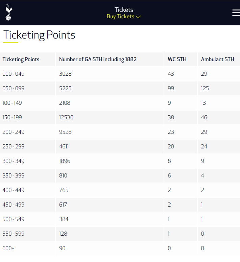Select the Tickets header title
Viewport: 240px width, 262px height.
click(124, 10)
